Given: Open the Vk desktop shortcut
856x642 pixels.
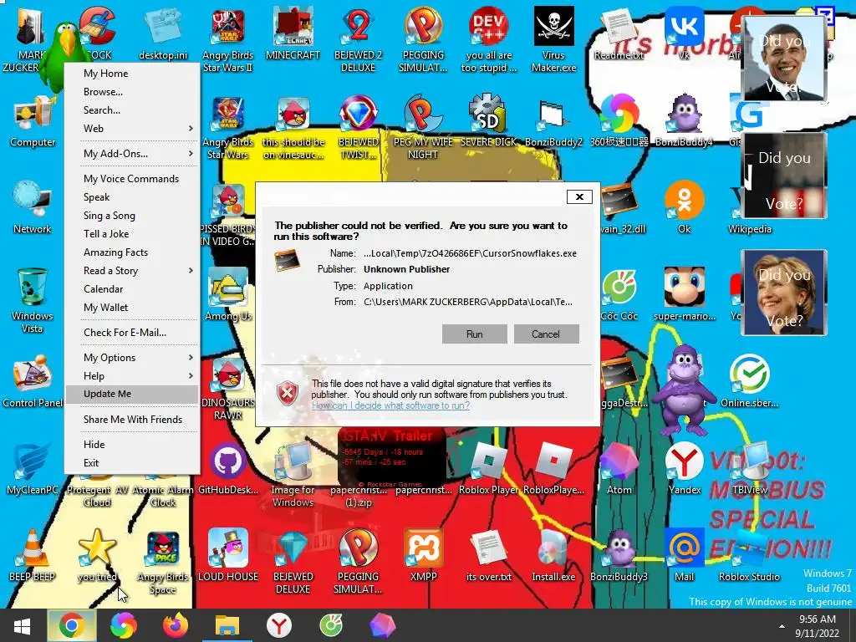Looking at the screenshot, I should 684,33.
